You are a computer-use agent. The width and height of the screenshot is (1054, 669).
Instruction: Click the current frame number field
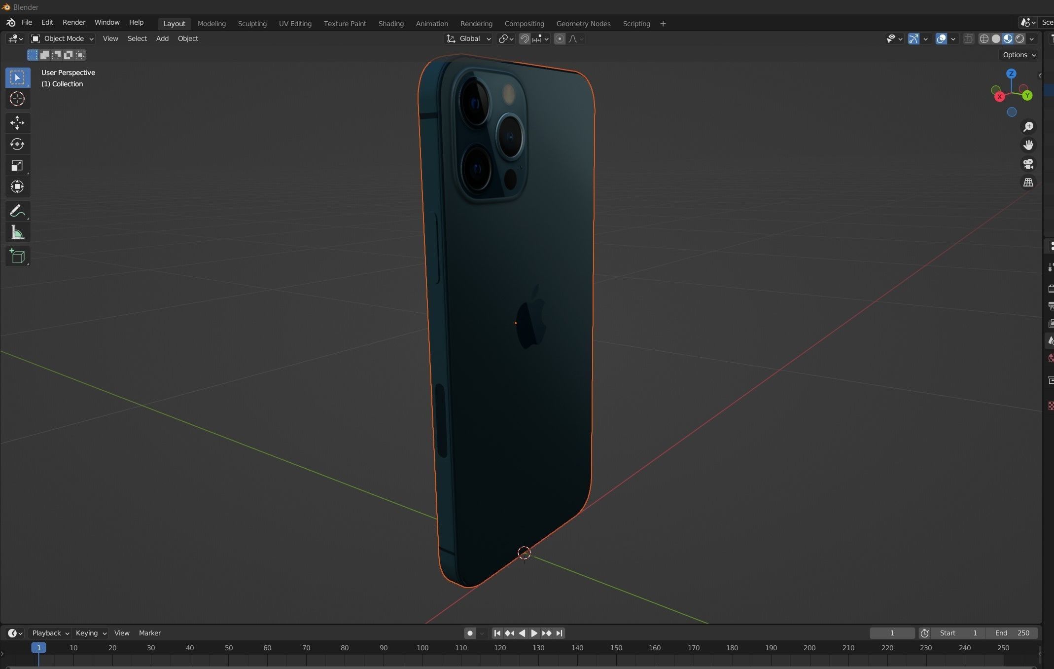point(892,633)
